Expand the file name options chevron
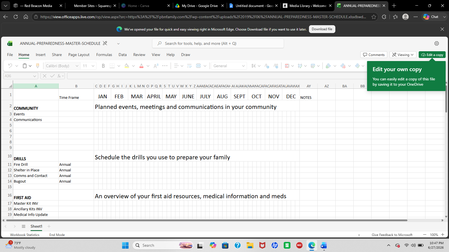 (x=118, y=43)
